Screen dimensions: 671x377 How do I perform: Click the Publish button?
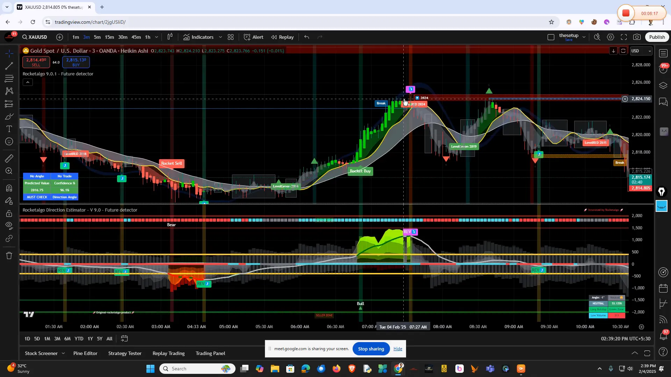coord(656,37)
